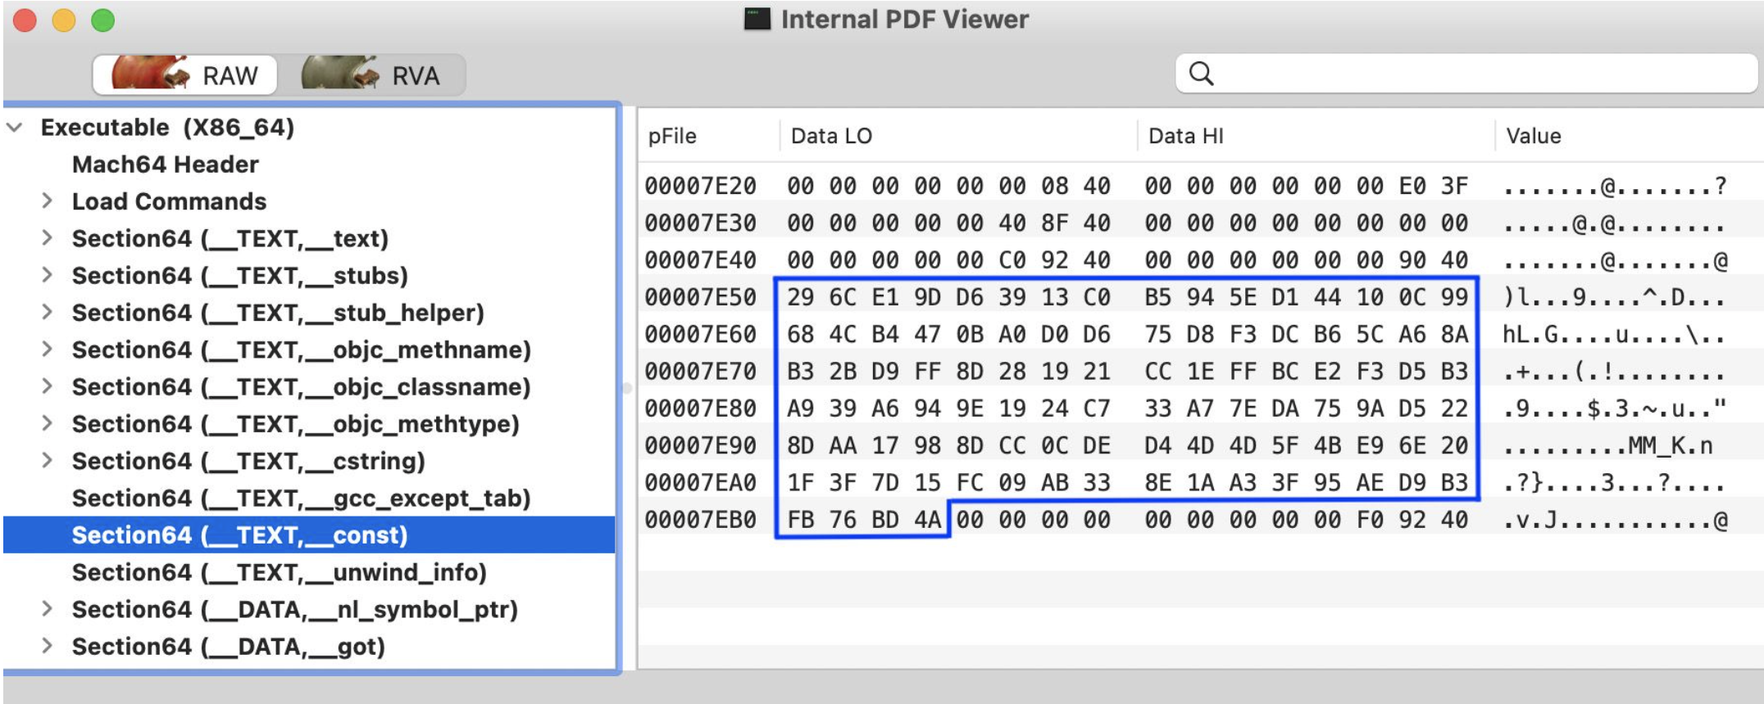Click the Data LO column header
The image size is (1764, 704).
(x=831, y=136)
